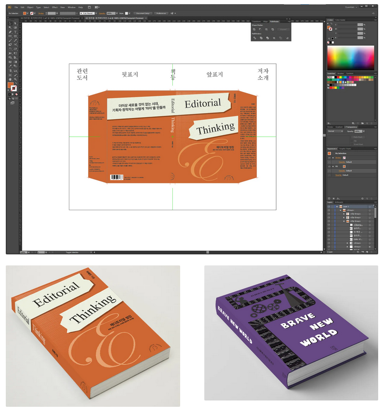Screen dimensions: 385x411
Task: Select the Hand tool
Action: point(10,79)
